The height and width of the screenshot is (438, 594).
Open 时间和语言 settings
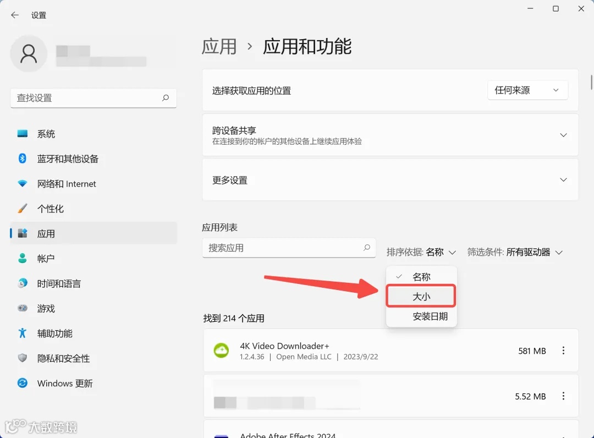click(x=93, y=283)
